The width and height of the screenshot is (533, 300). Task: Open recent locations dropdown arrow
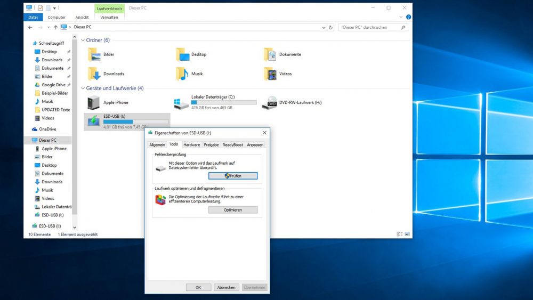49,27
